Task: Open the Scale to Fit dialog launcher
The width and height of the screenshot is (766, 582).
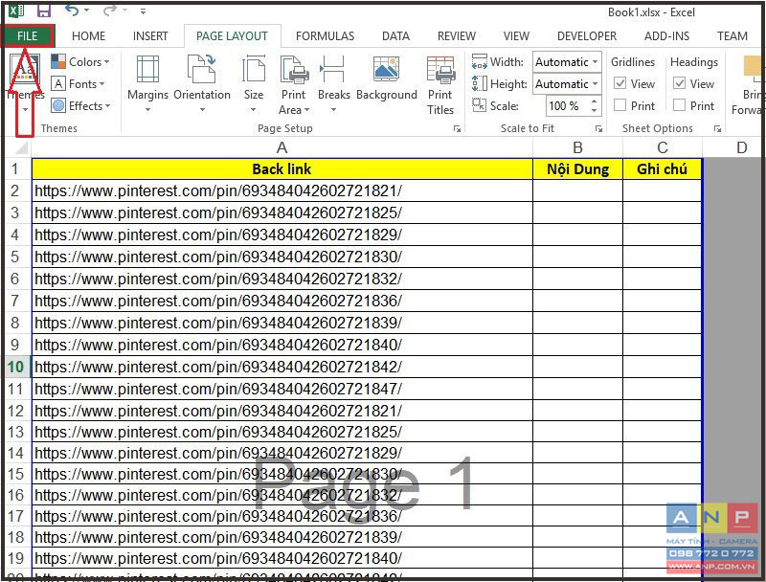Action: point(598,129)
